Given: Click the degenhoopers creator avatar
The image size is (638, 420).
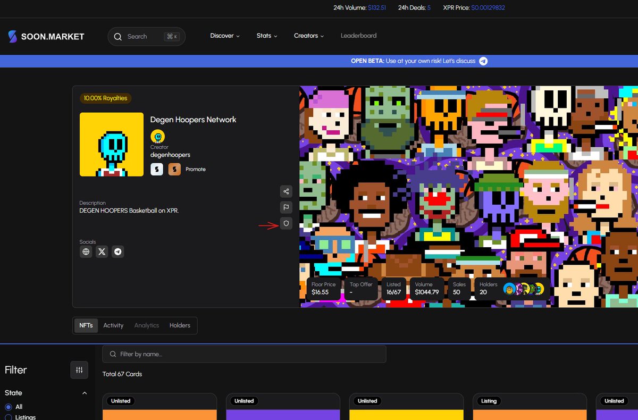Looking at the screenshot, I should tap(157, 137).
